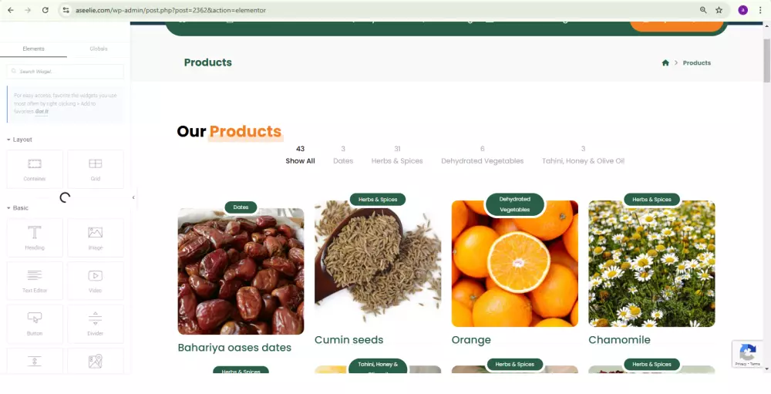Open the Cumin seeds product title
Image resolution: width=771 pixels, height=394 pixels.
coord(348,340)
